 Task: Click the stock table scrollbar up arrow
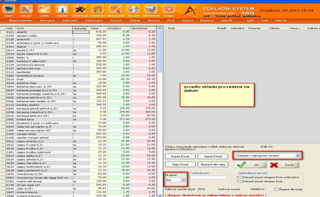point(160,28)
